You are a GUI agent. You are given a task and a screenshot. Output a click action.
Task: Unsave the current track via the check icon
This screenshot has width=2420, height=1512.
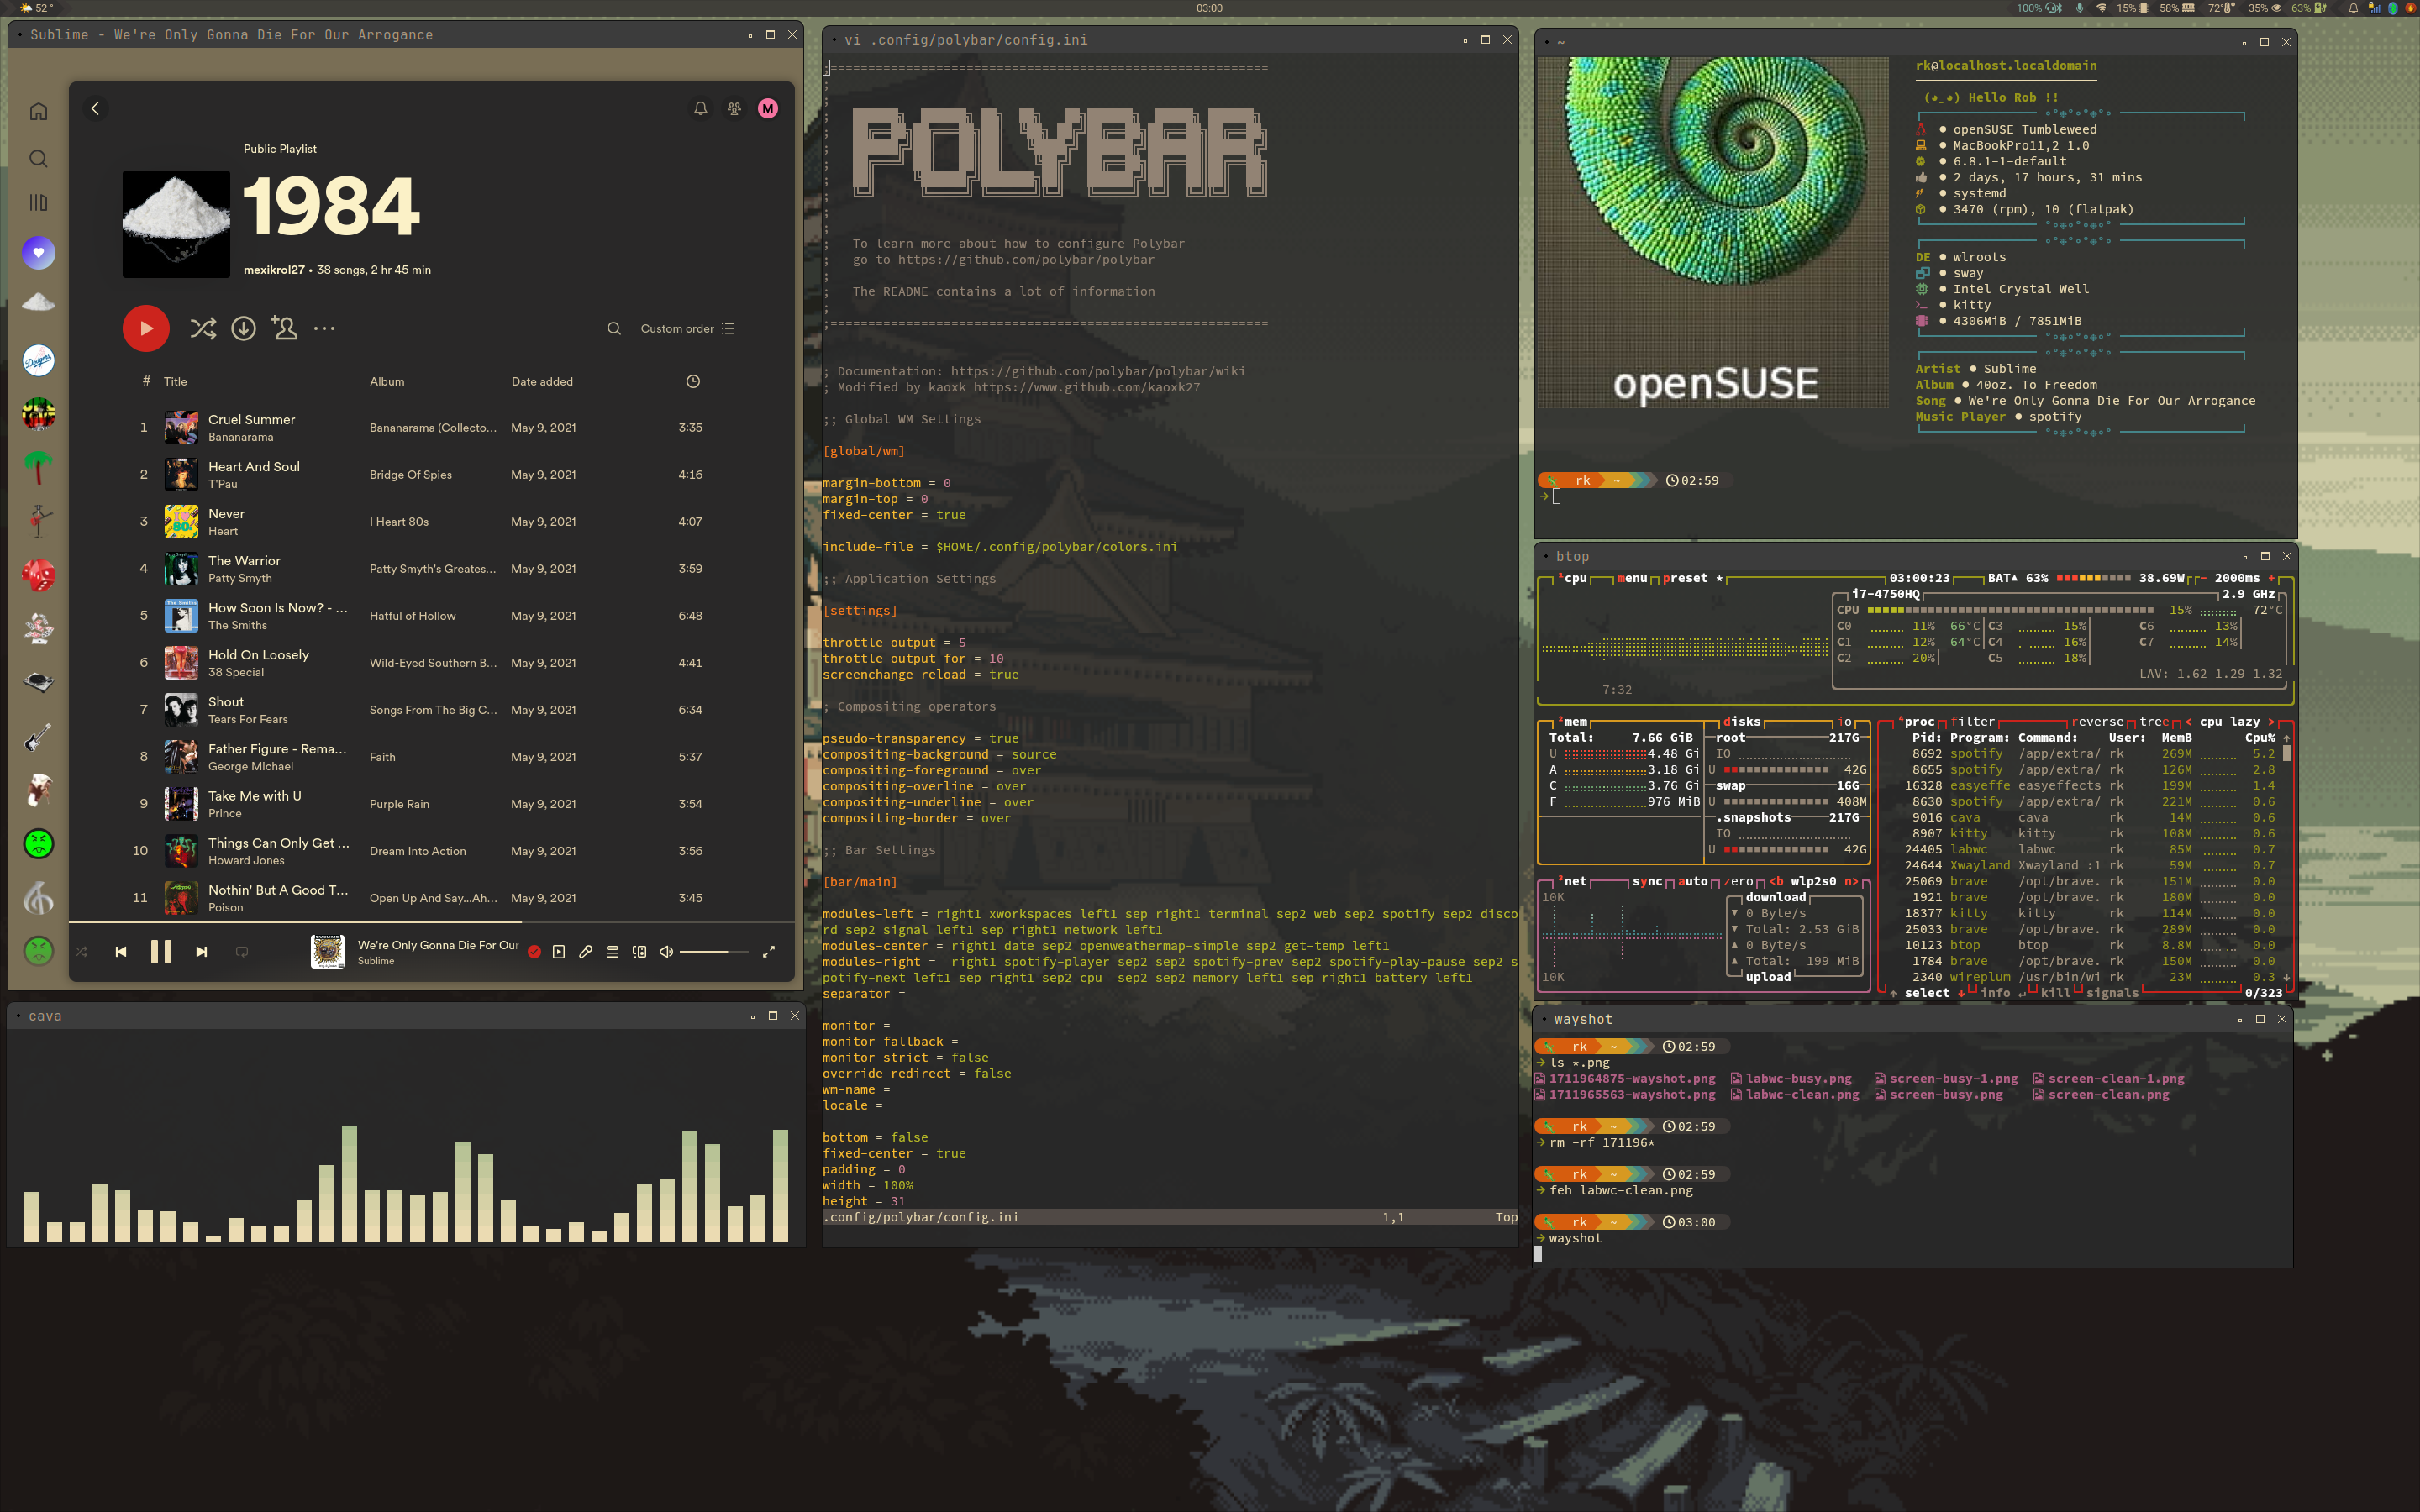point(535,951)
